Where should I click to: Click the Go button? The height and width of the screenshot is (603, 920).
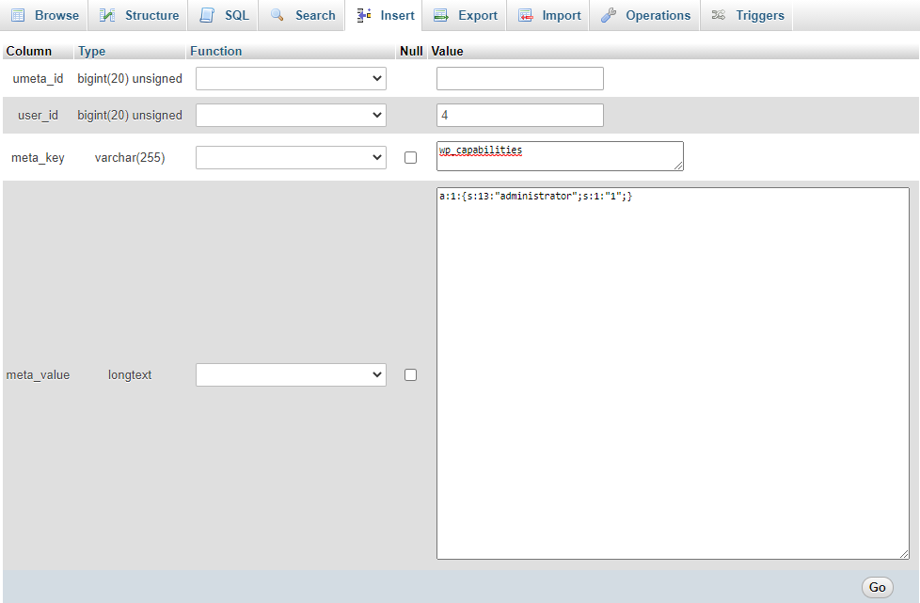877,587
